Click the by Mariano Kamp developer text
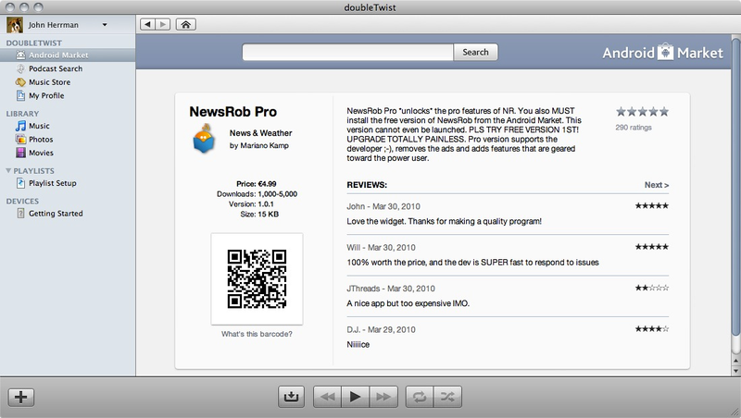This screenshot has height=418, width=741. (x=259, y=145)
